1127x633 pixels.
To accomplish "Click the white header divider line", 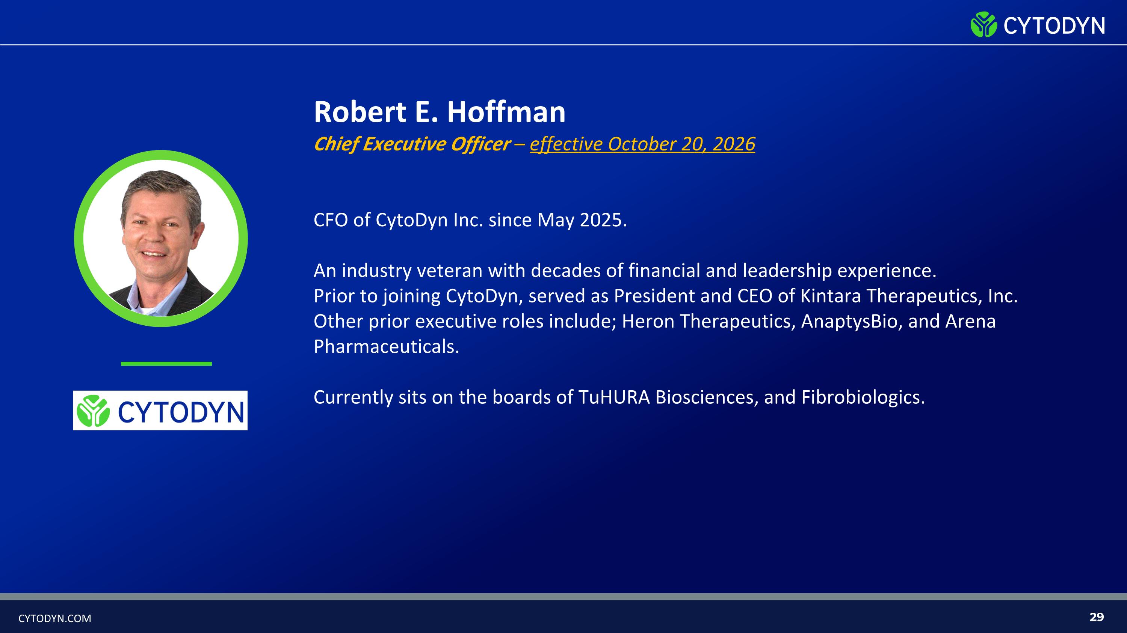I will click(563, 45).
